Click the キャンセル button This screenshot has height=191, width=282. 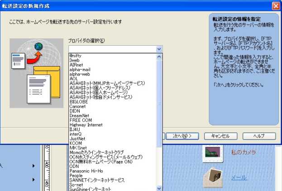(x=221, y=136)
